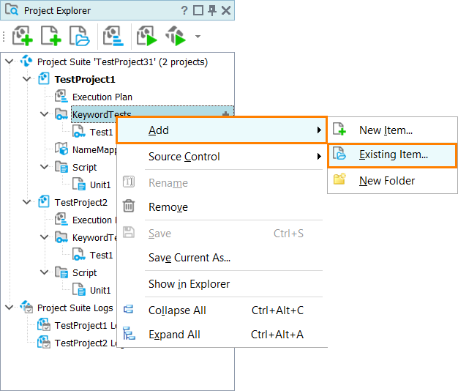Open the Add submenu in context menu
The width and height of the screenshot is (458, 391).
(221, 130)
